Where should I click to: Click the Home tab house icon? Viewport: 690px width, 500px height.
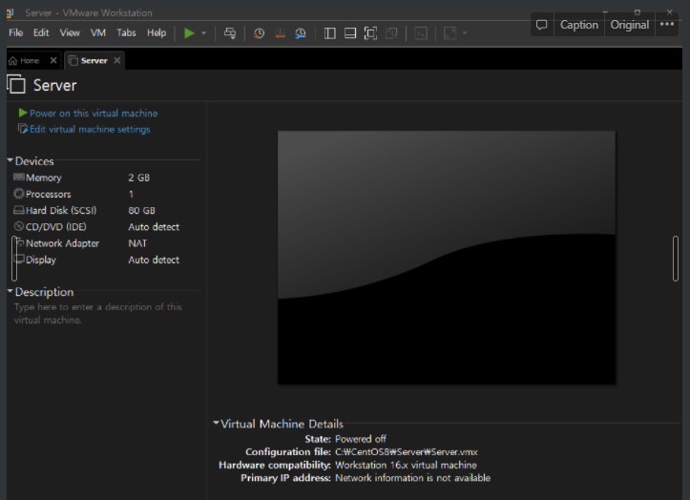click(x=13, y=61)
